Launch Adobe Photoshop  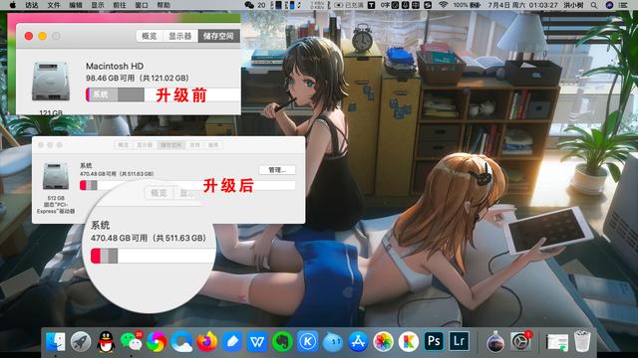pos(434,341)
